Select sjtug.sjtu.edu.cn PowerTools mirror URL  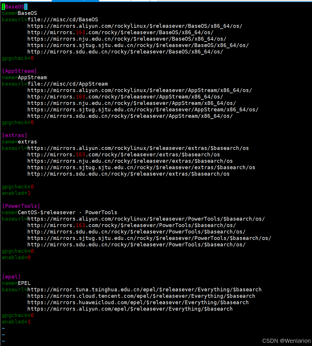point(149,238)
